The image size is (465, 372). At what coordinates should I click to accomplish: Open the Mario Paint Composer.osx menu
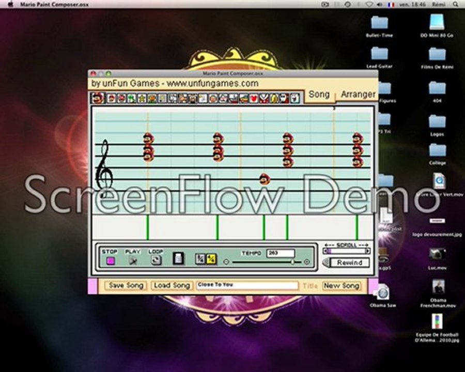pos(54,5)
